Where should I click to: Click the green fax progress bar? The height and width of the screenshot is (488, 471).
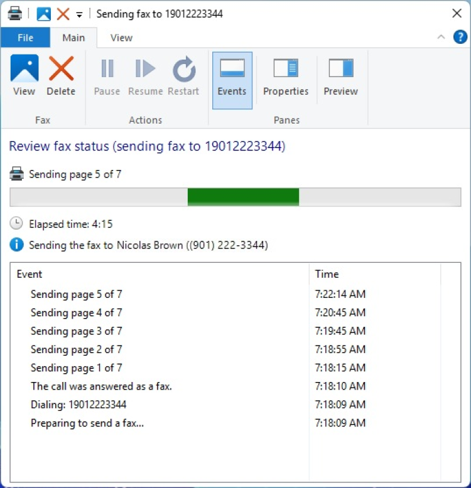243,197
